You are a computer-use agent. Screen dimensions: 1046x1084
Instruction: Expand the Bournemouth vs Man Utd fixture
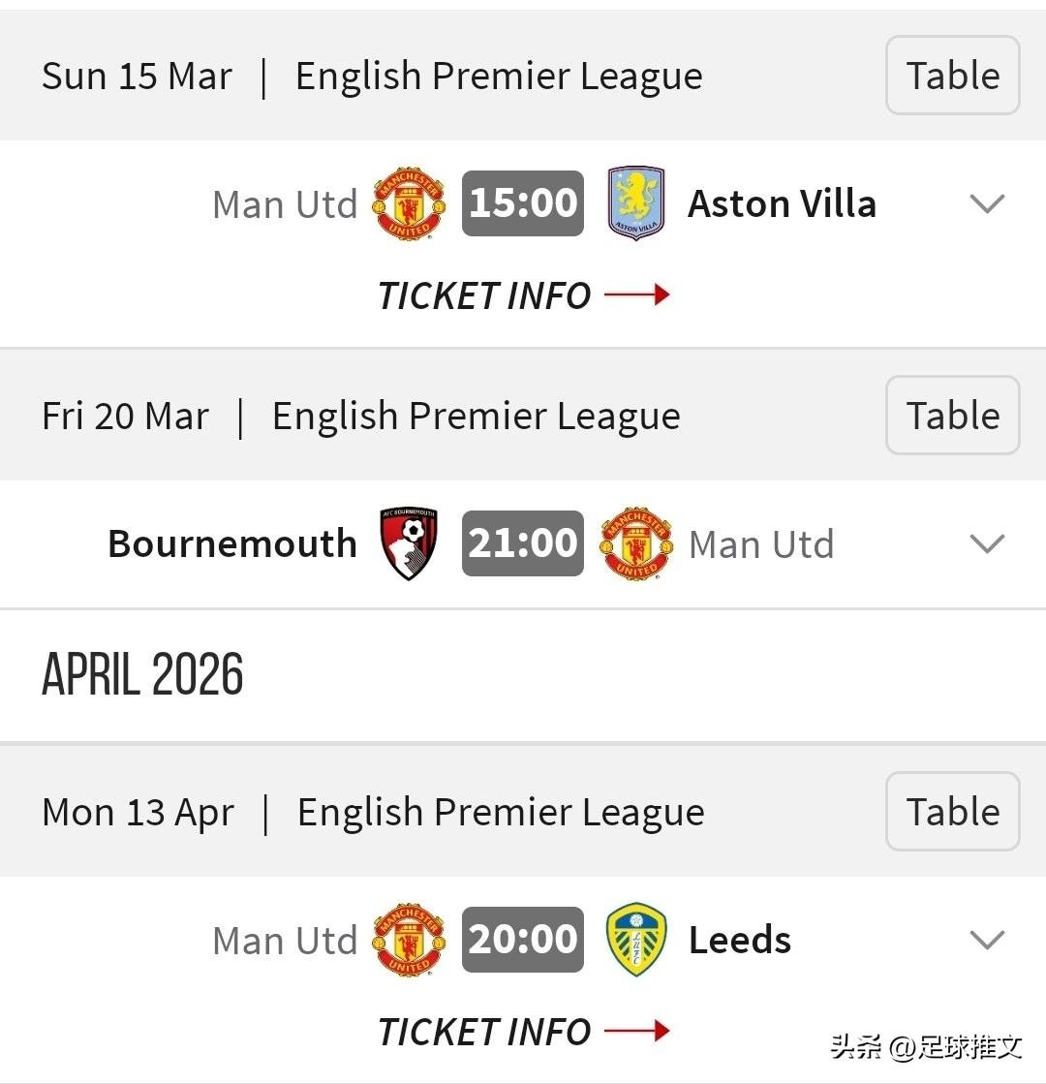(x=987, y=544)
